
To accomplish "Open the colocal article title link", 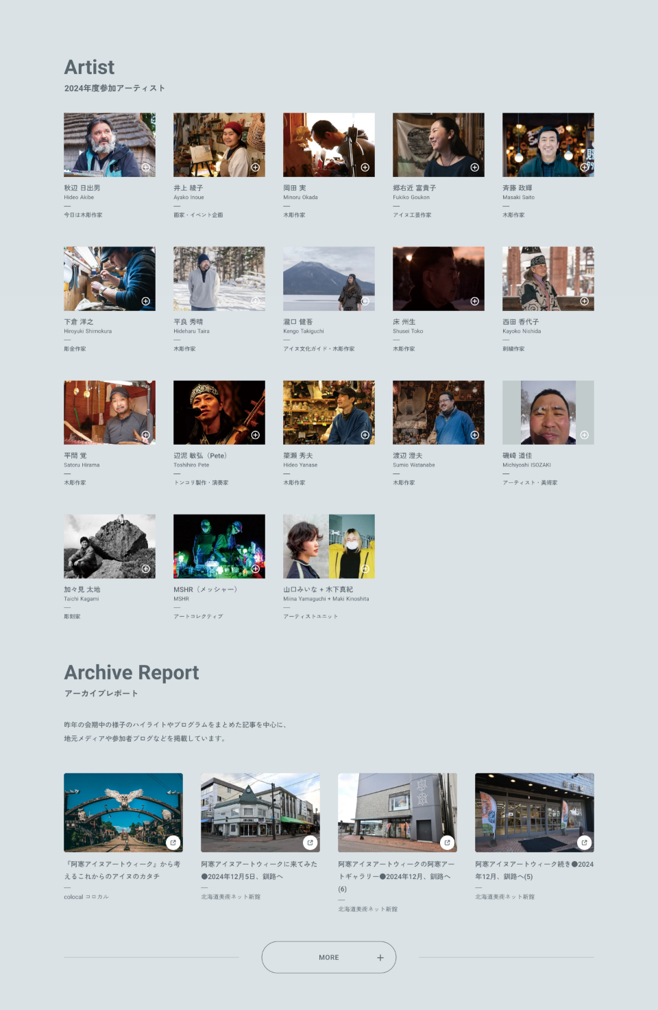I will click(x=122, y=870).
